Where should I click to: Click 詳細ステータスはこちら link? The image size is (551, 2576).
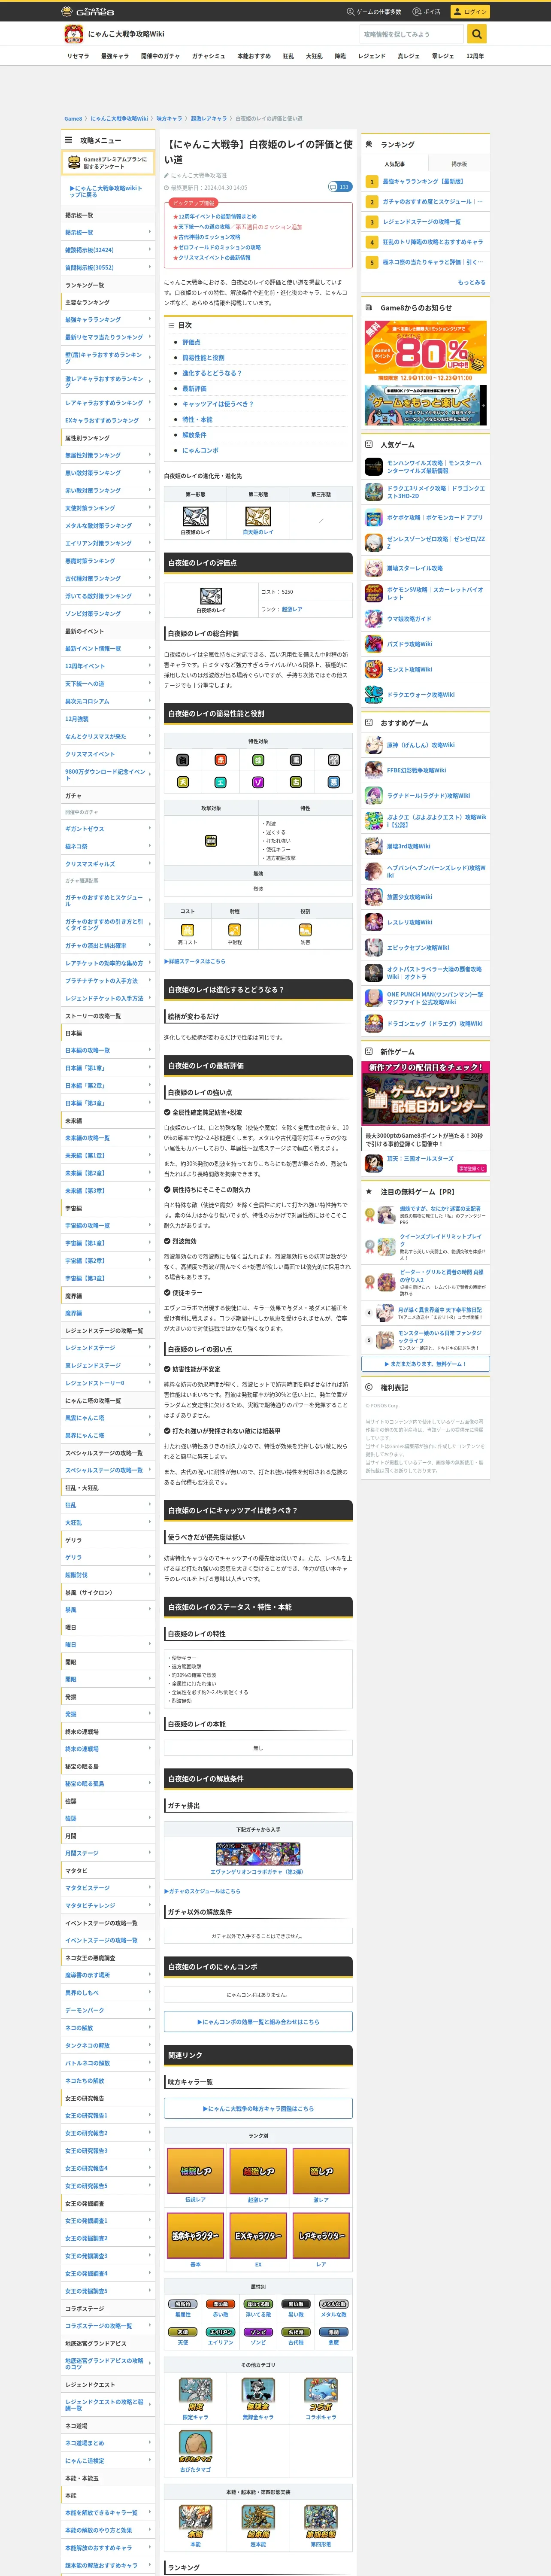point(195,961)
